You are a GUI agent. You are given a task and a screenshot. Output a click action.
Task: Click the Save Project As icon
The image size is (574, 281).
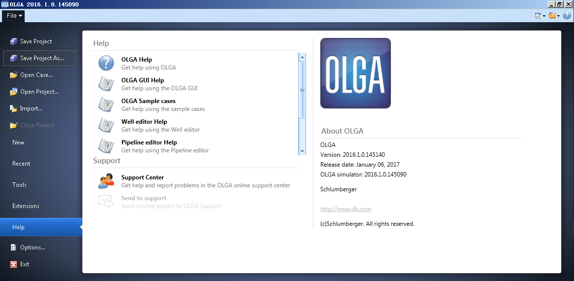(x=14, y=58)
